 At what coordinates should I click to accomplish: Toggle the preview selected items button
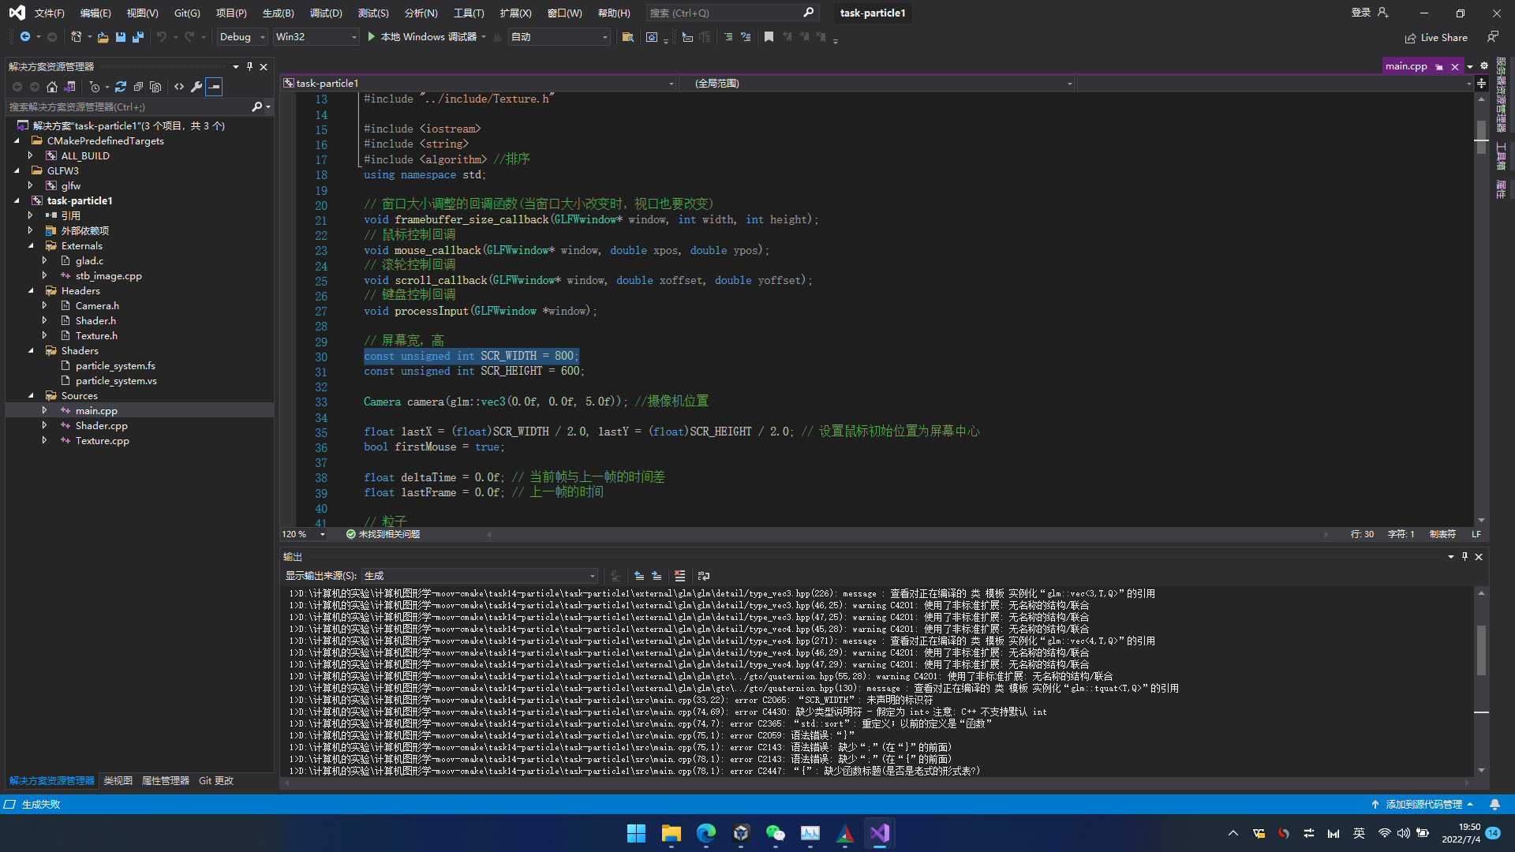pyautogui.click(x=214, y=87)
